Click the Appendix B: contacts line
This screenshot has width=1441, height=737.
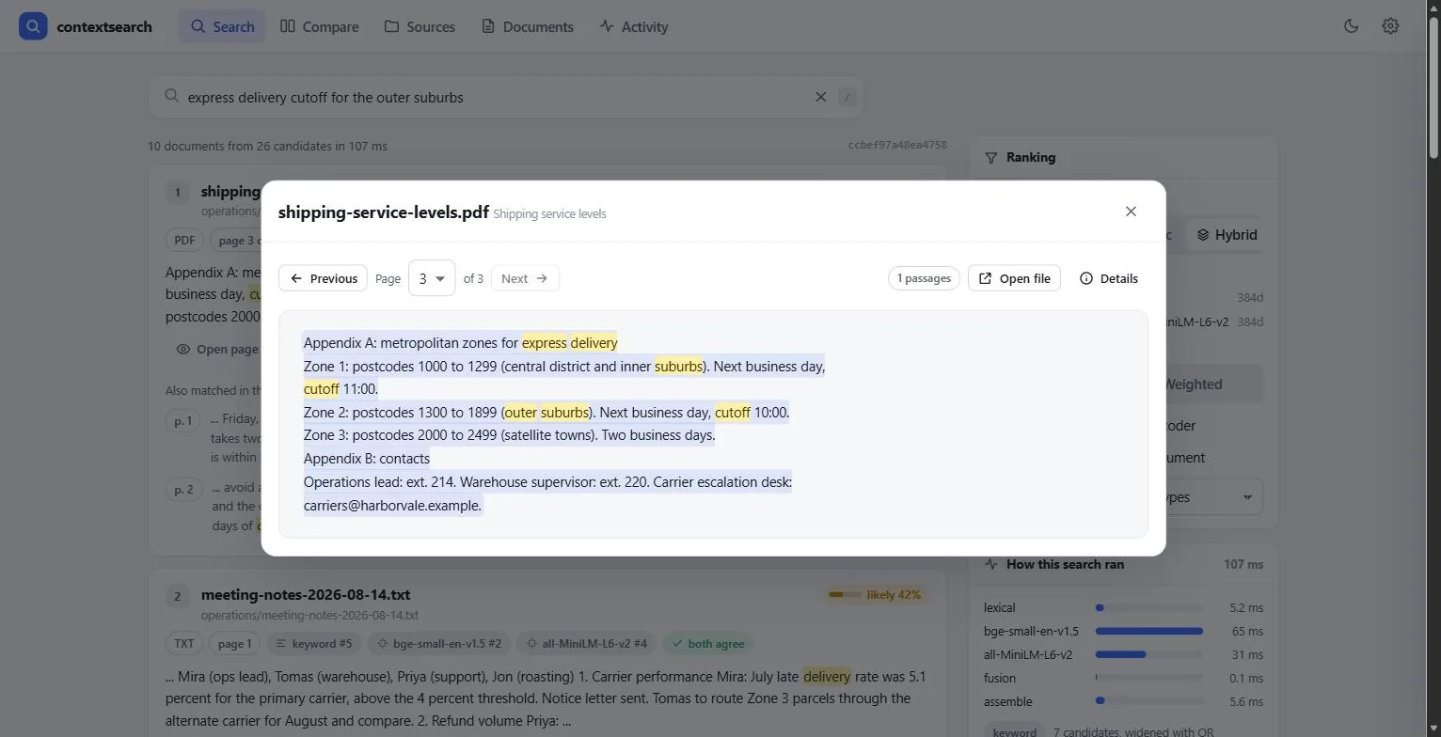point(366,459)
